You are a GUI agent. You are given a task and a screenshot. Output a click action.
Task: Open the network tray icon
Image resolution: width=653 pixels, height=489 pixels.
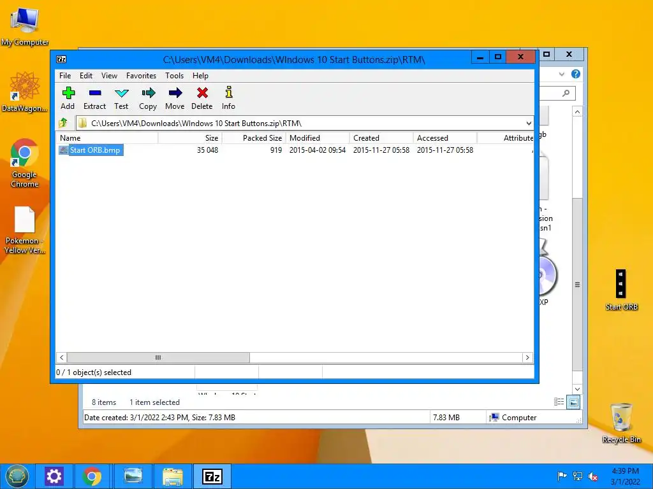click(x=578, y=476)
